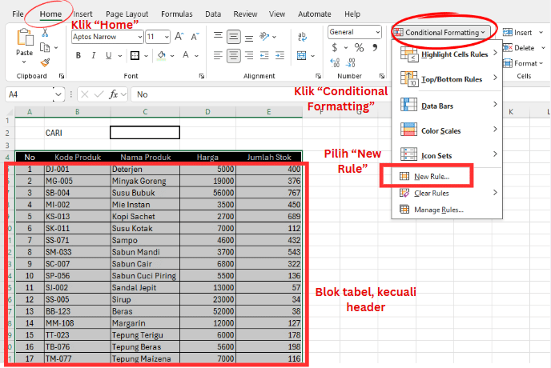Open the Fill Color bucket swatch

[162, 55]
